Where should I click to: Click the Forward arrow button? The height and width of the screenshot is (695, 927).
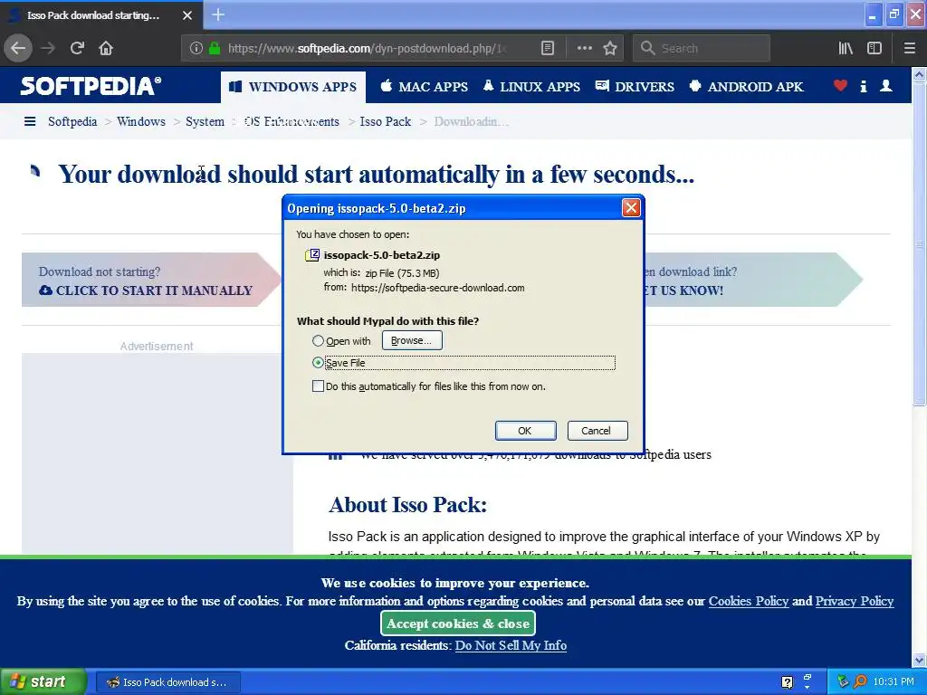click(48, 48)
